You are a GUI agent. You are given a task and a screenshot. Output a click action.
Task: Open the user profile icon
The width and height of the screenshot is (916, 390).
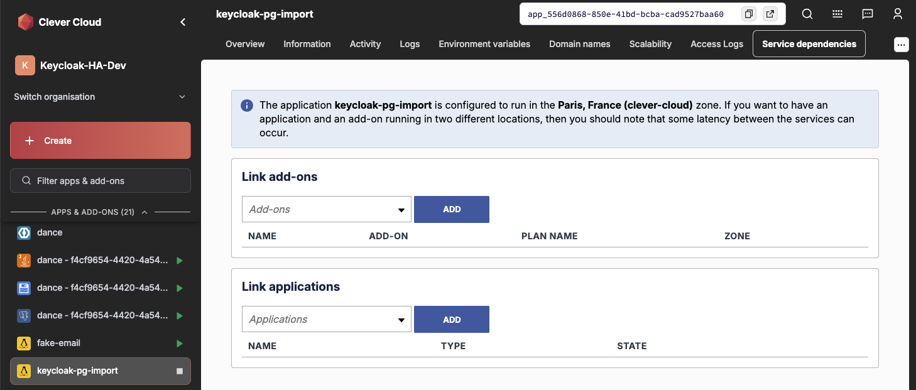(x=898, y=14)
